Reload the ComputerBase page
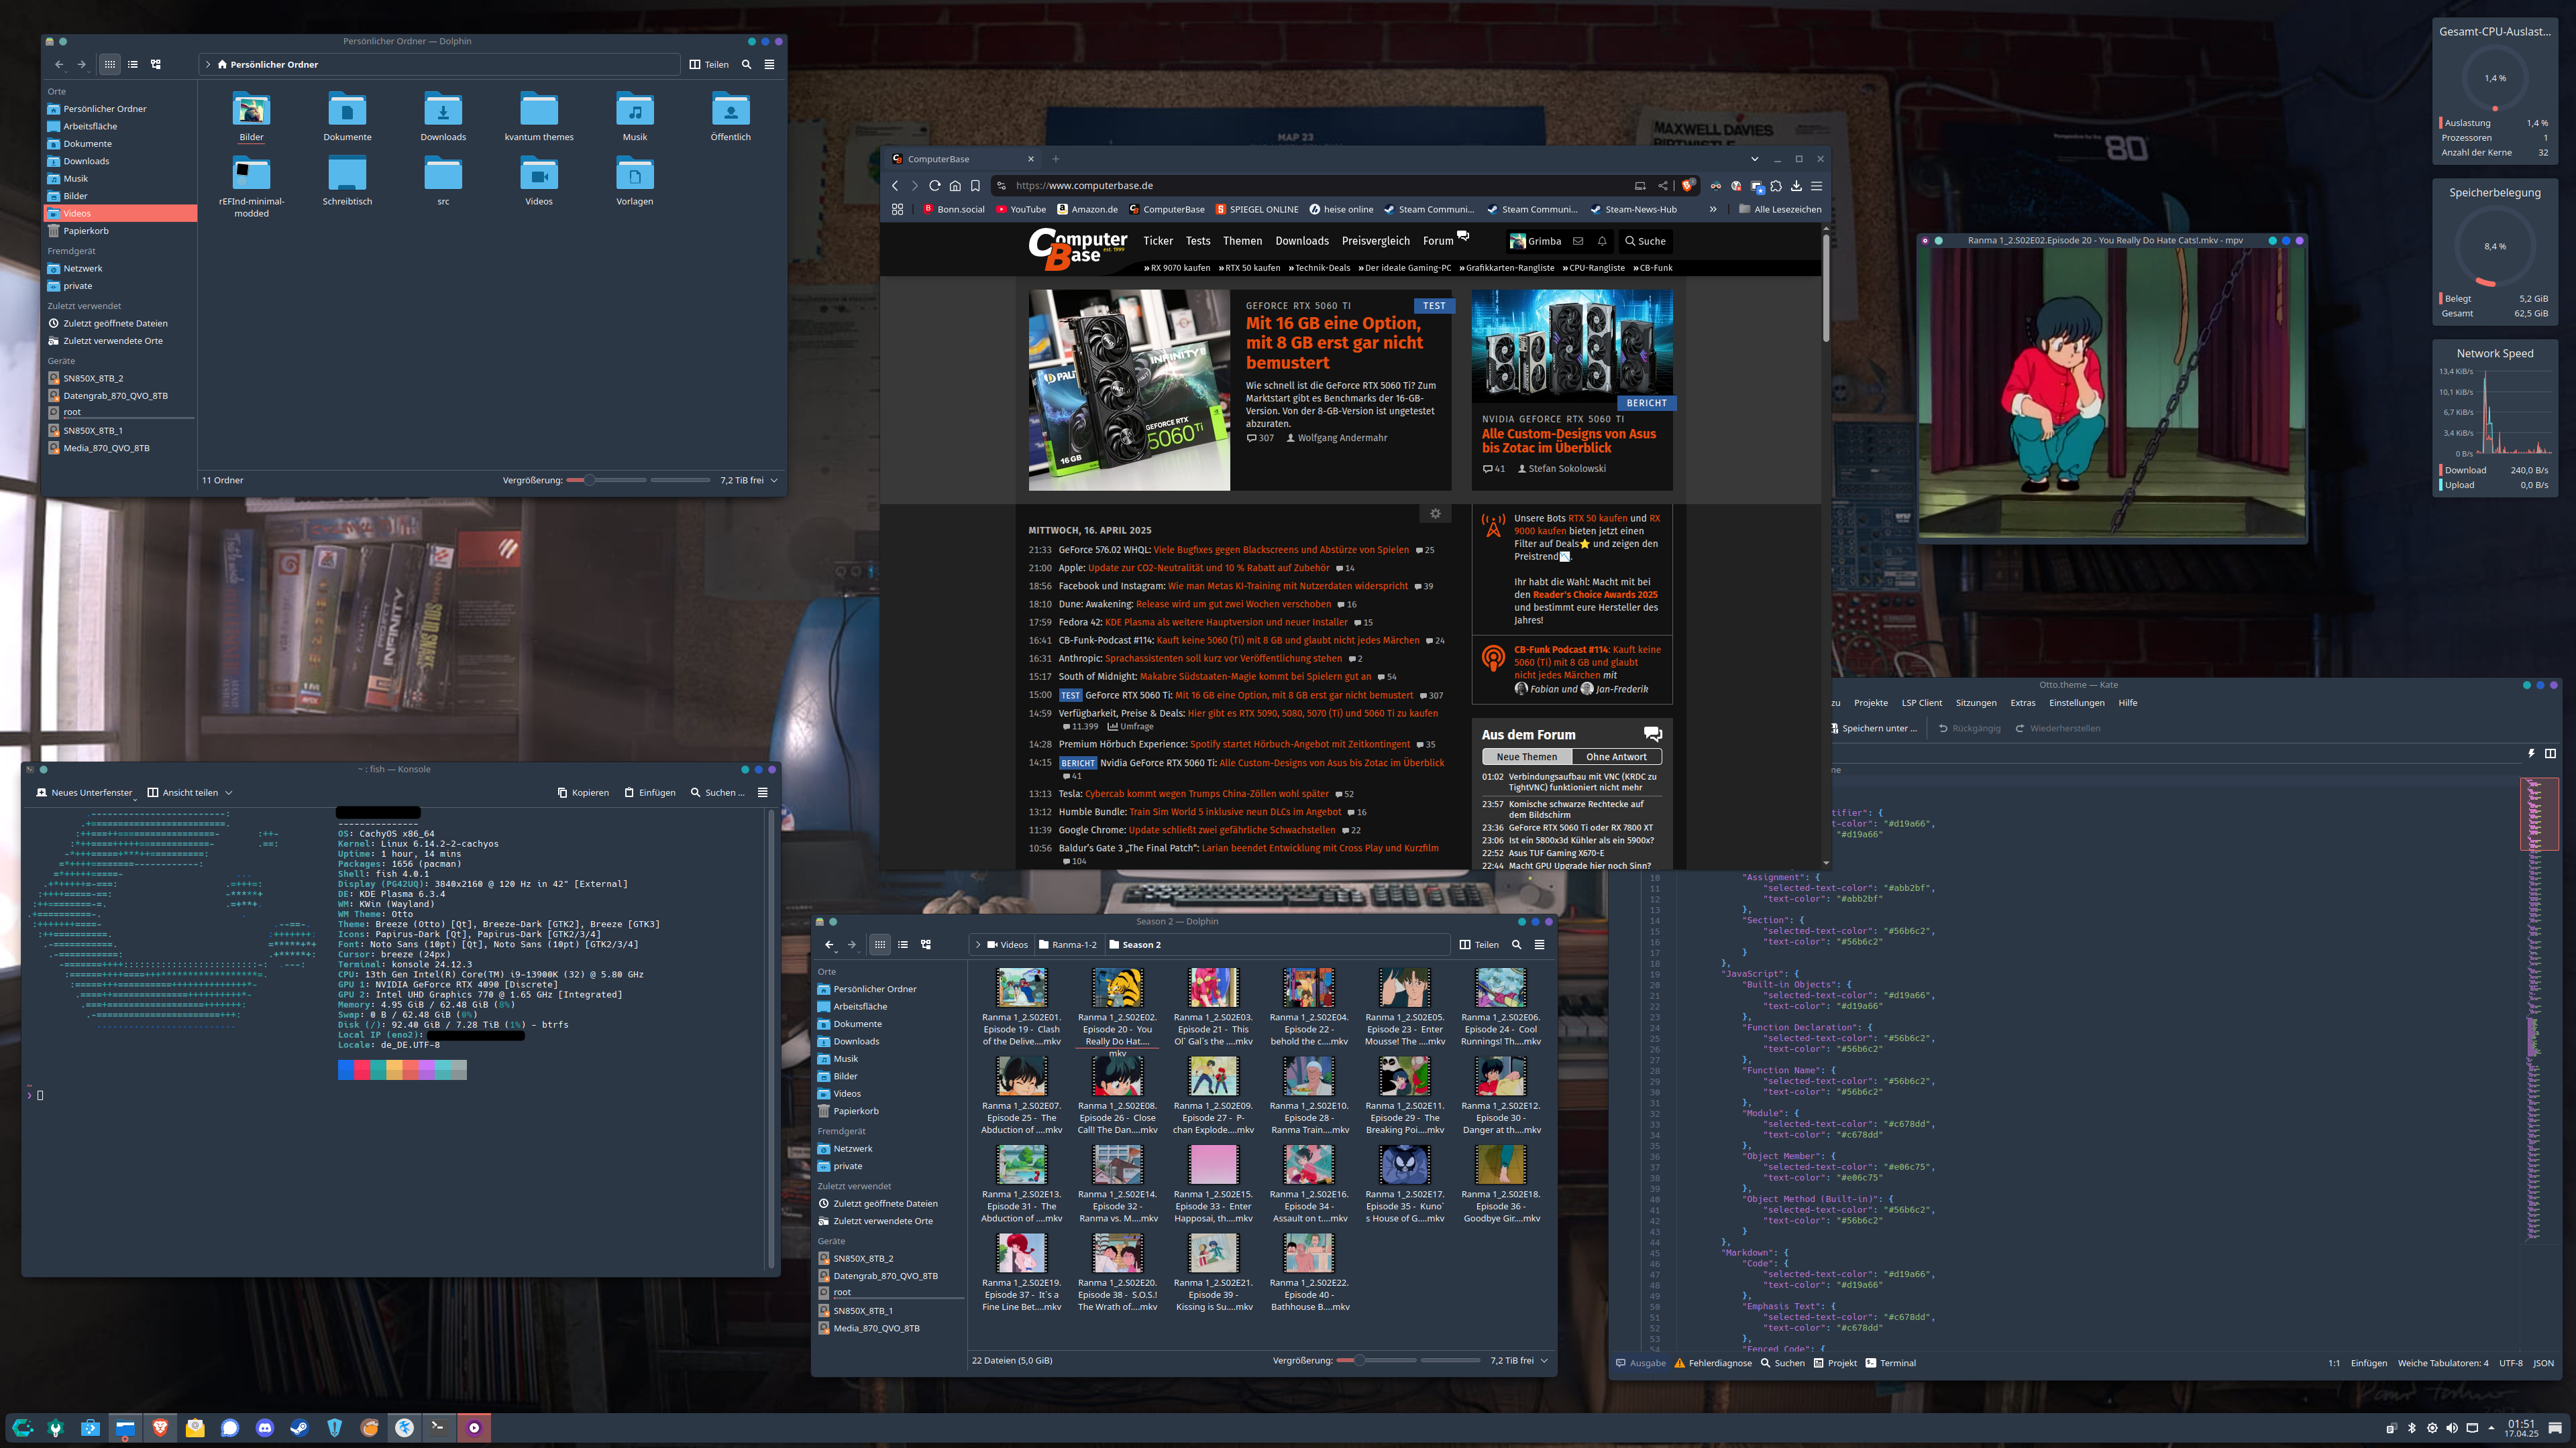 (x=934, y=186)
